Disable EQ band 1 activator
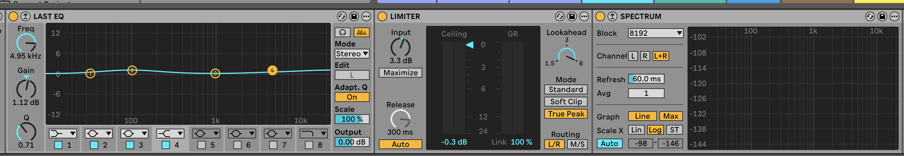Image resolution: width=904 pixels, height=156 pixels. 58,145
